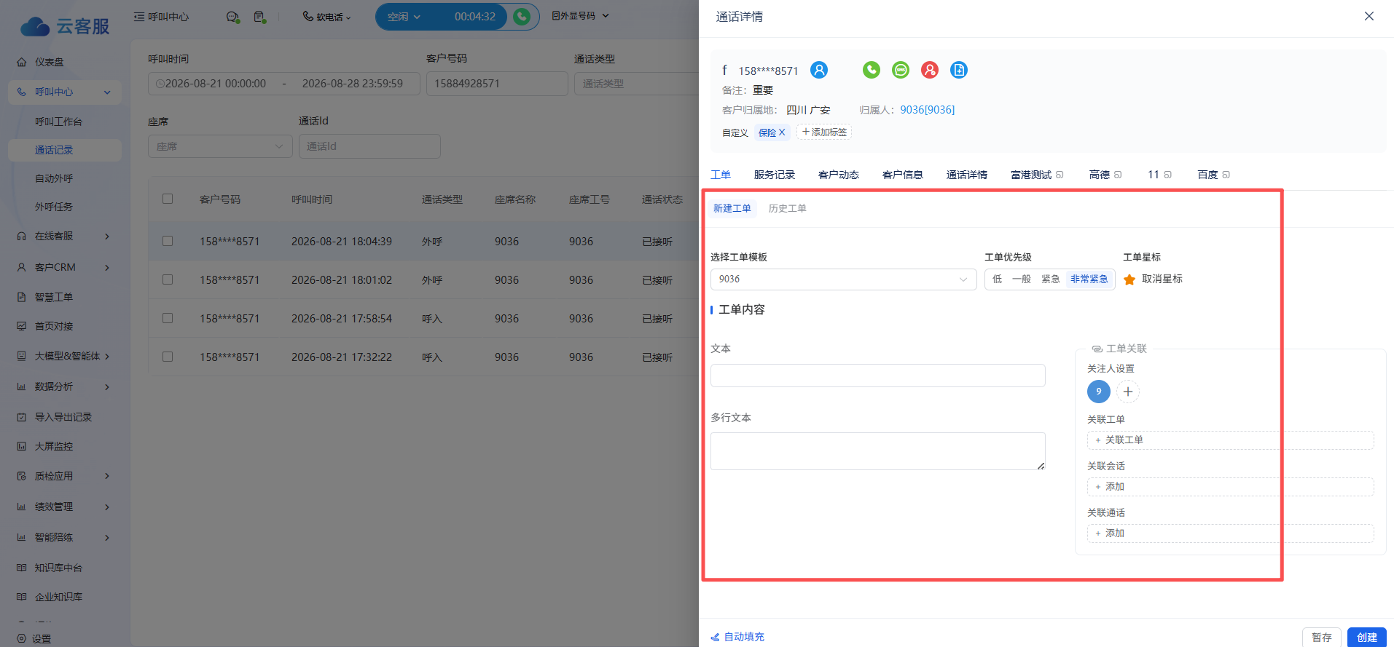This screenshot has width=1394, height=647.
Task: Click the 自动填充 icon link
Action: click(x=737, y=637)
